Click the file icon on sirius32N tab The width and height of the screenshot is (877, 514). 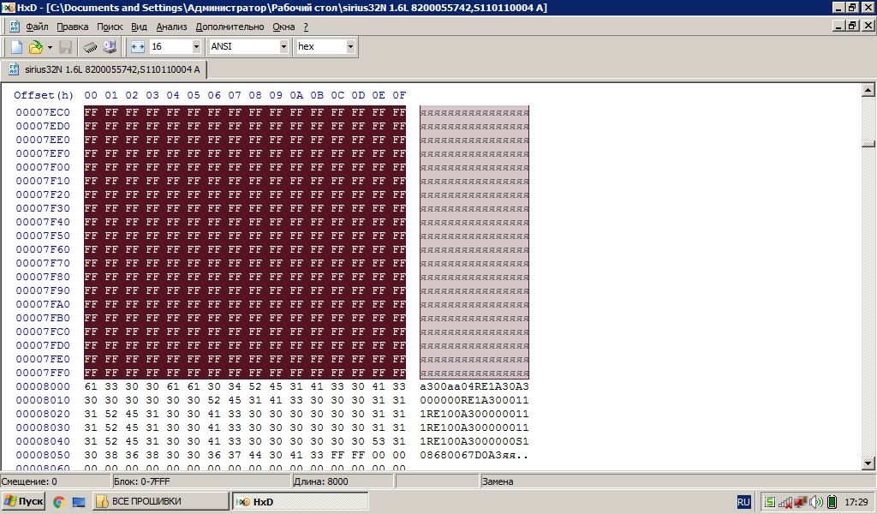pyautogui.click(x=14, y=69)
